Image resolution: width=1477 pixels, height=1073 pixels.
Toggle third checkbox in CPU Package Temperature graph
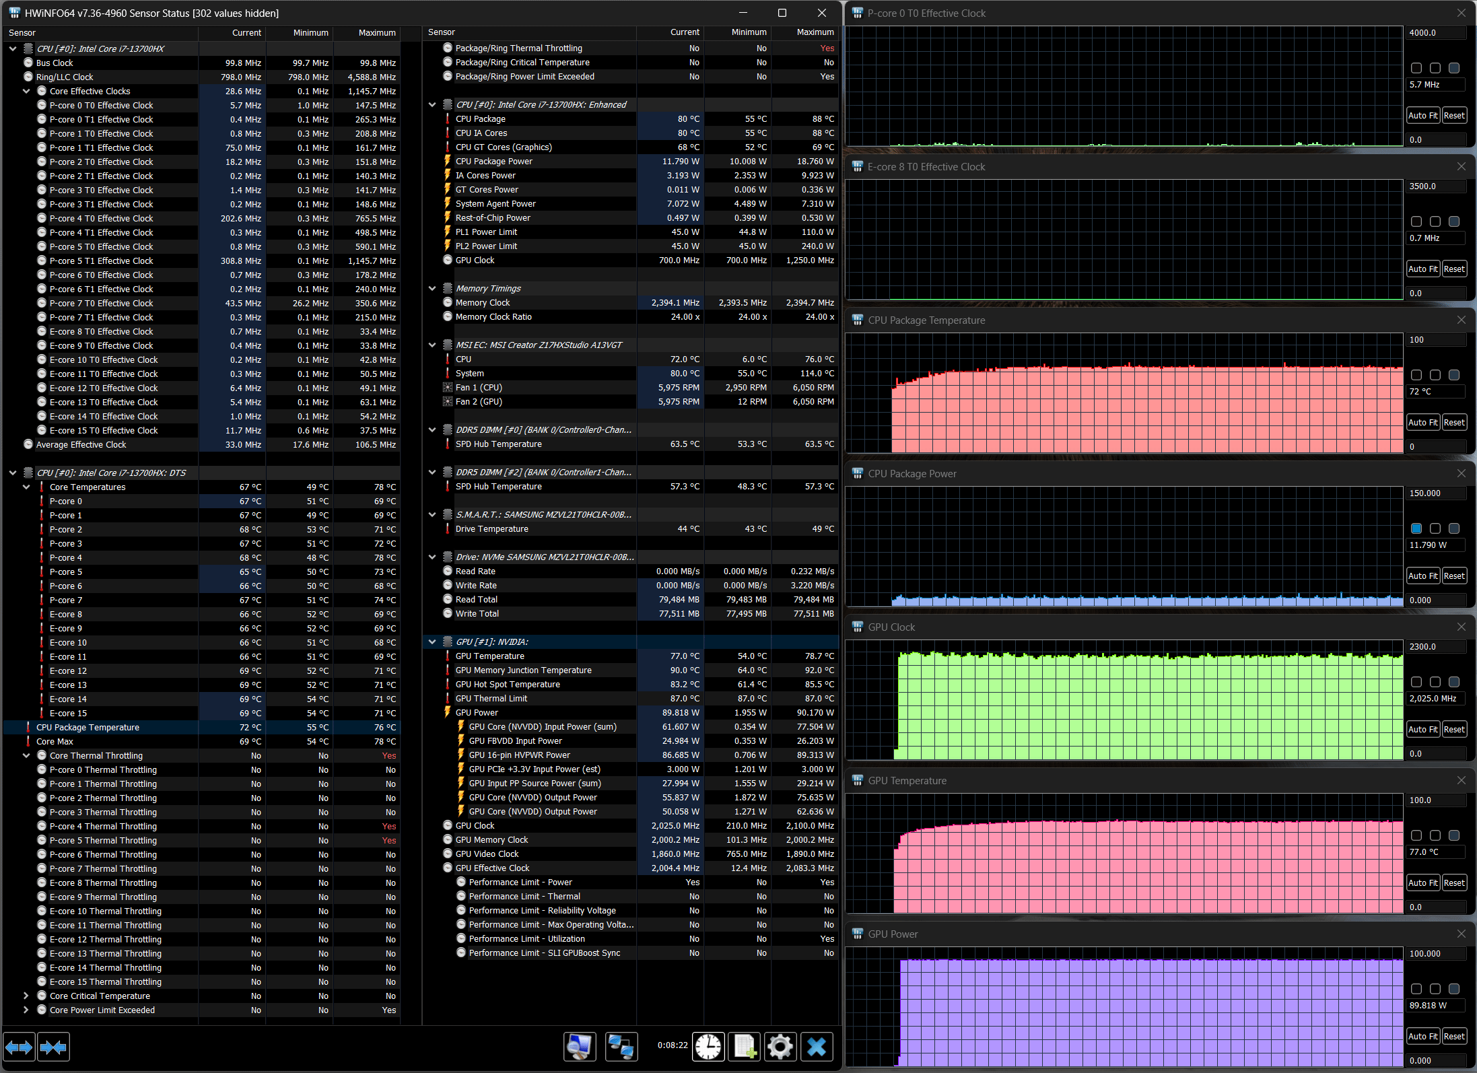(1454, 375)
